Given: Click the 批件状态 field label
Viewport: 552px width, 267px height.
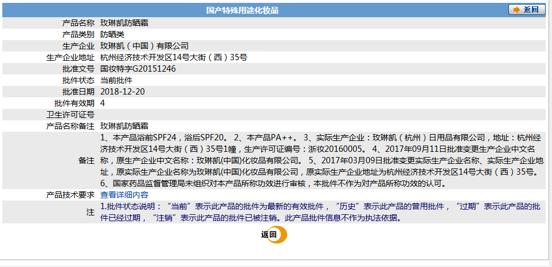Looking at the screenshot, I should click(79, 80).
